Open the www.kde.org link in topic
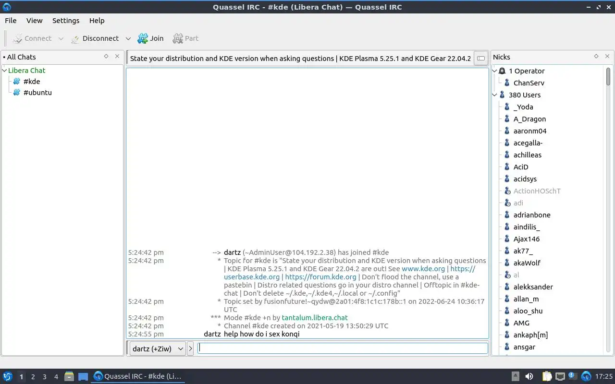This screenshot has width=615, height=384. click(423, 269)
